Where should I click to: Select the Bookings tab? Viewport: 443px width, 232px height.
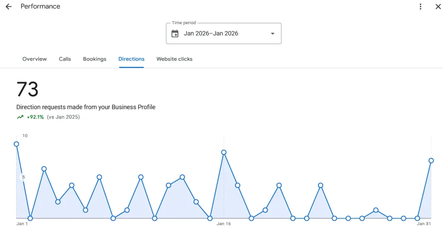coord(95,59)
